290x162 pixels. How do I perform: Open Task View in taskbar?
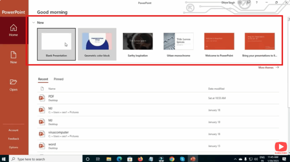[x=98, y=159]
